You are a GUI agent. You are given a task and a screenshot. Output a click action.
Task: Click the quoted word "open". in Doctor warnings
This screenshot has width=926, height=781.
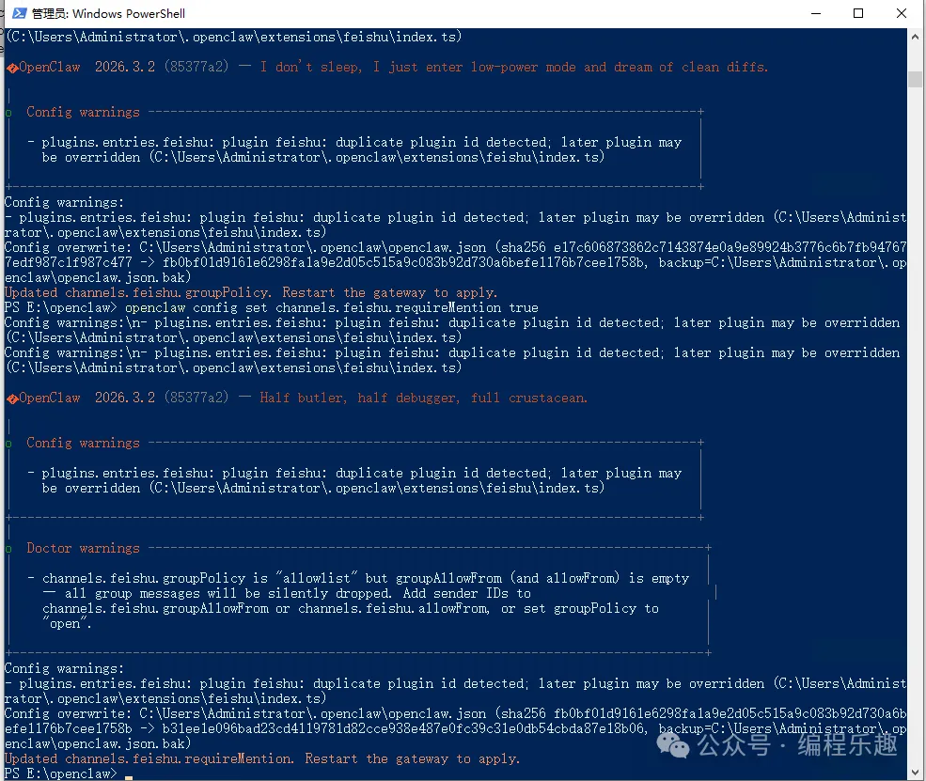pyautogui.click(x=67, y=624)
